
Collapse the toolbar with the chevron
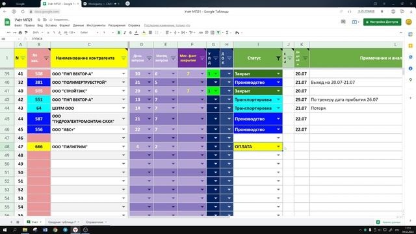(x=401, y=32)
